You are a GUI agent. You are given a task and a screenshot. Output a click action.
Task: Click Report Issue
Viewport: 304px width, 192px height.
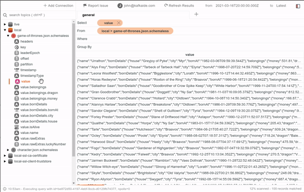(x=95, y=6)
